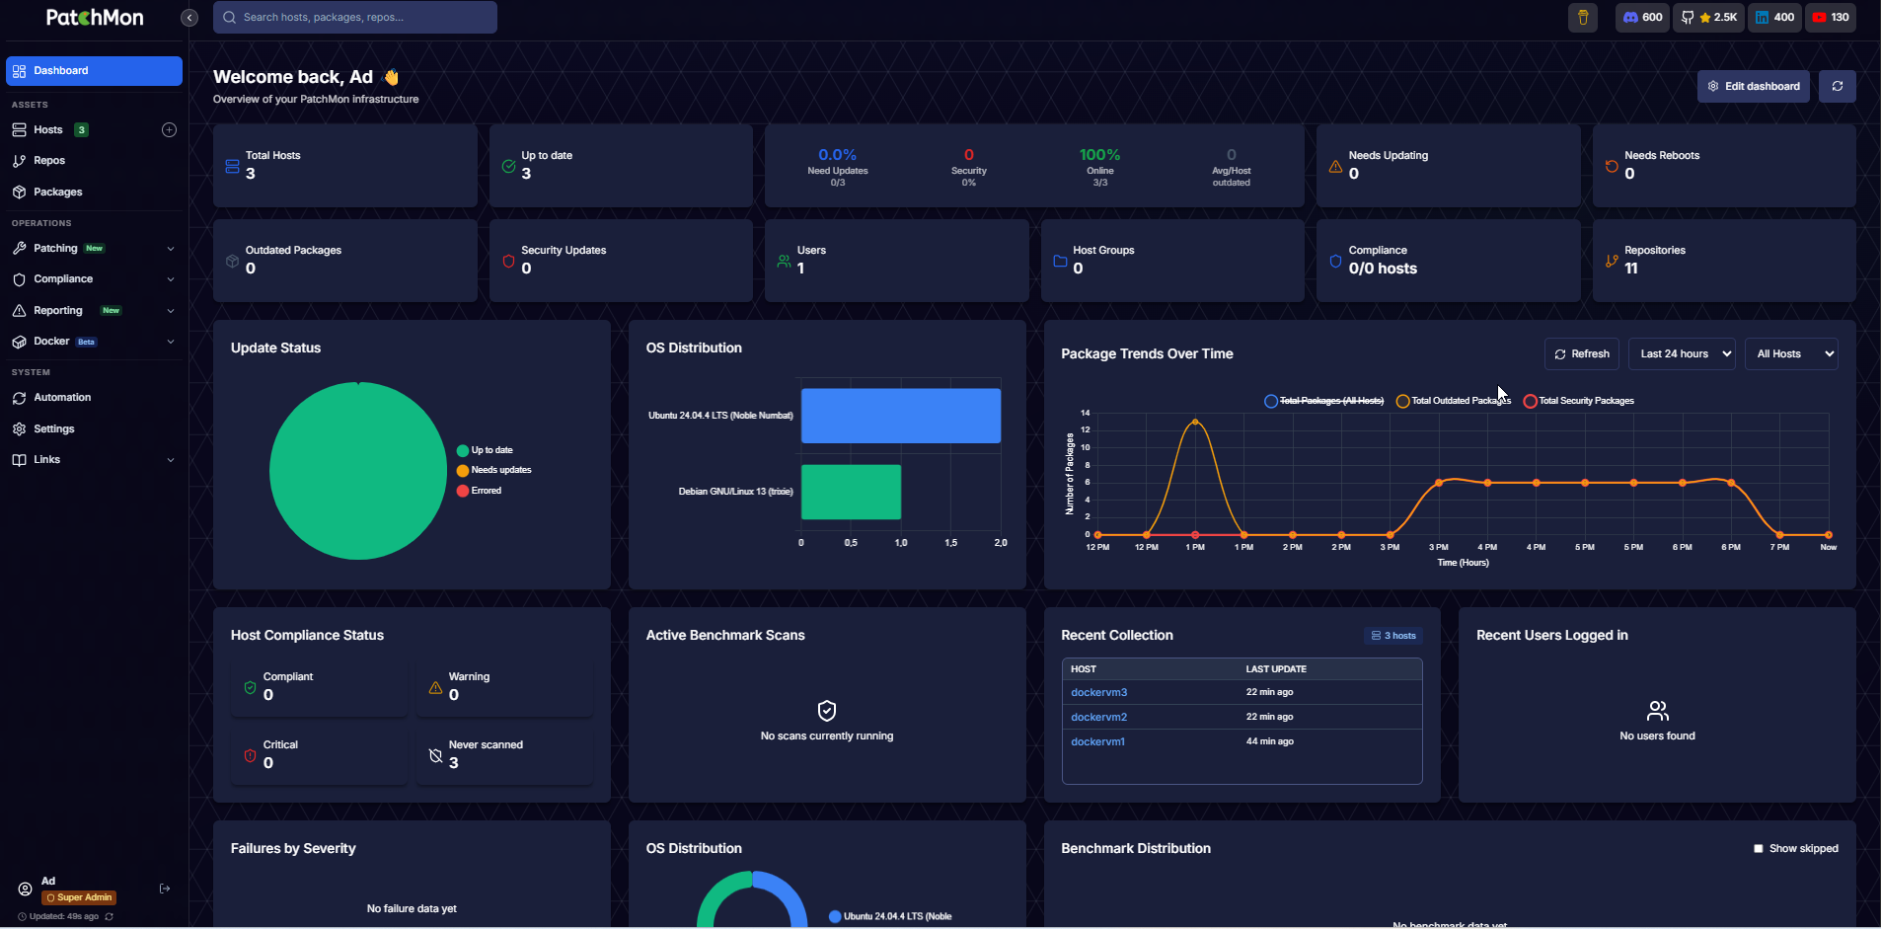The height and width of the screenshot is (929, 1881).
Task: Click the Outdated Packages box icon
Action: [232, 261]
